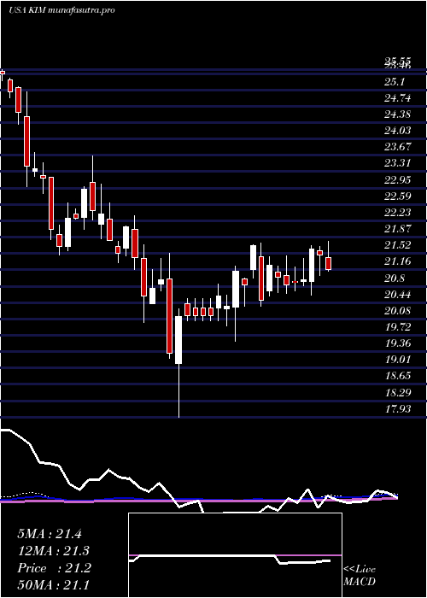Open the Live MACD inset chart
Screen dimensions: 427x598
pos(235,555)
